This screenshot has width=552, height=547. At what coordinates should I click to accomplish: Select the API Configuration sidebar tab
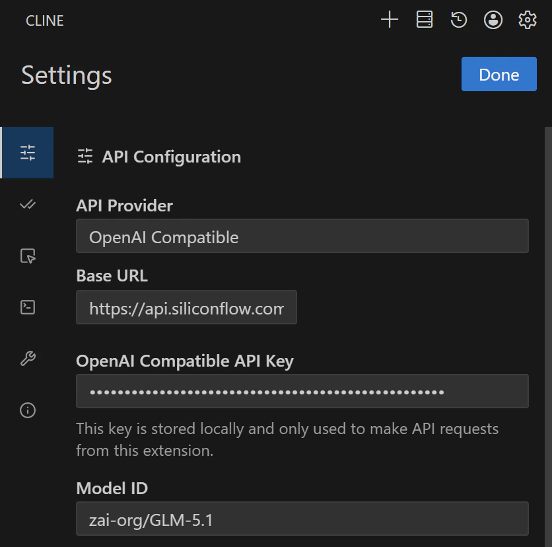click(x=28, y=153)
